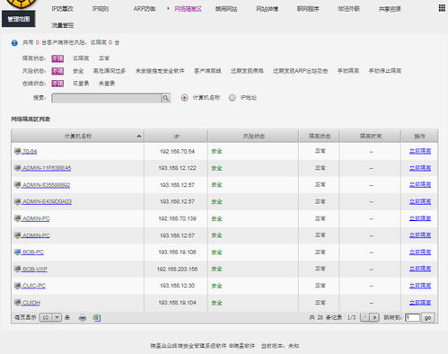Click the search magnifier icon

click(166, 98)
